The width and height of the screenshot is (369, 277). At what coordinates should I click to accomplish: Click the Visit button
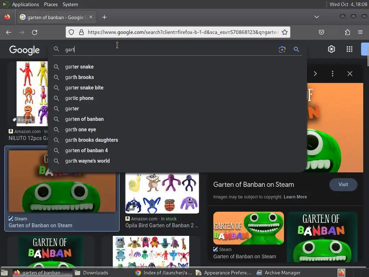(343, 184)
